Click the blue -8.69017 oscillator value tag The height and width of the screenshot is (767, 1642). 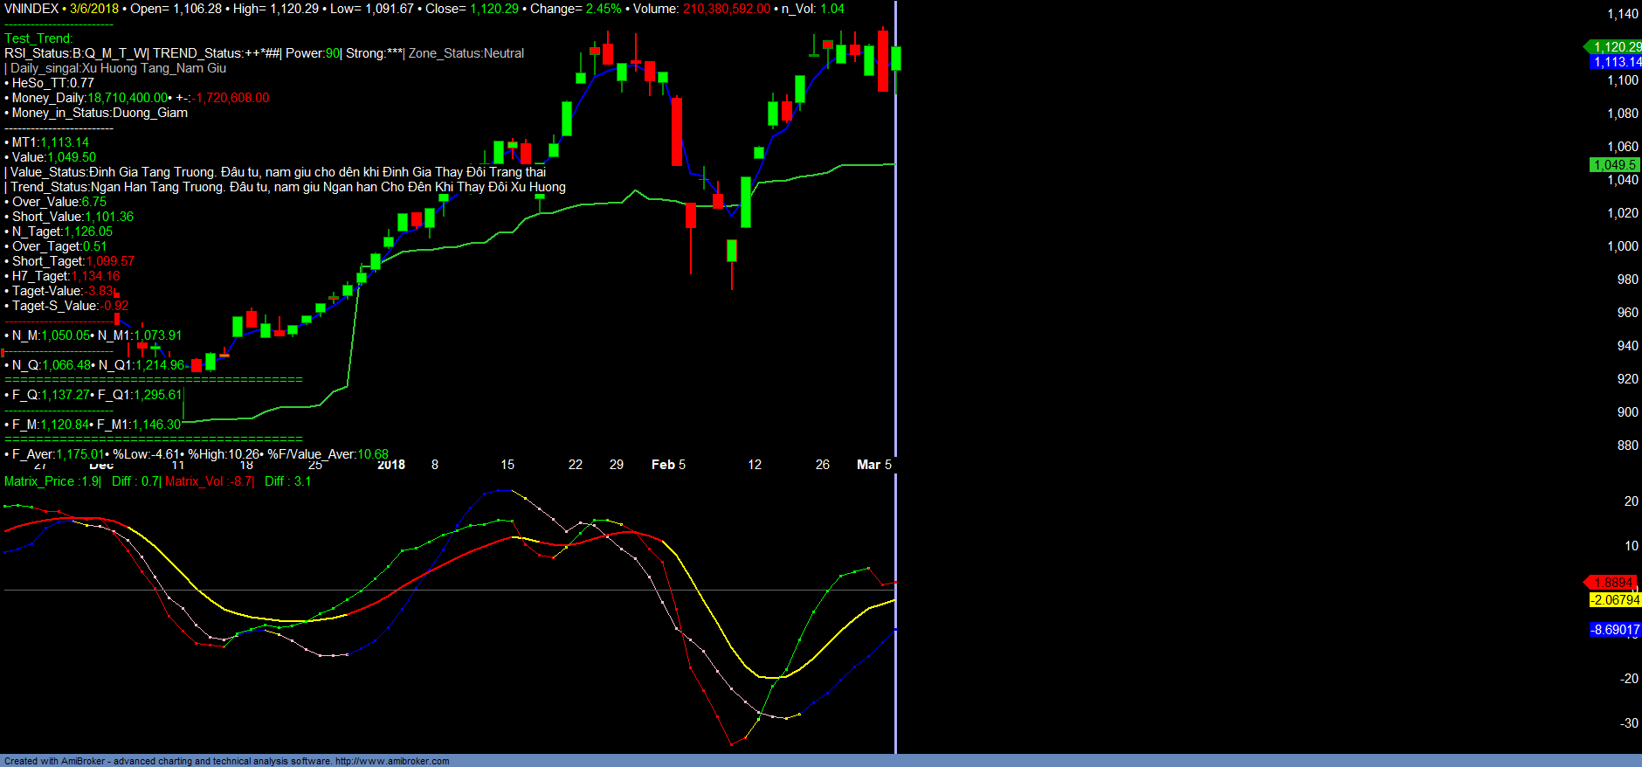1615,630
